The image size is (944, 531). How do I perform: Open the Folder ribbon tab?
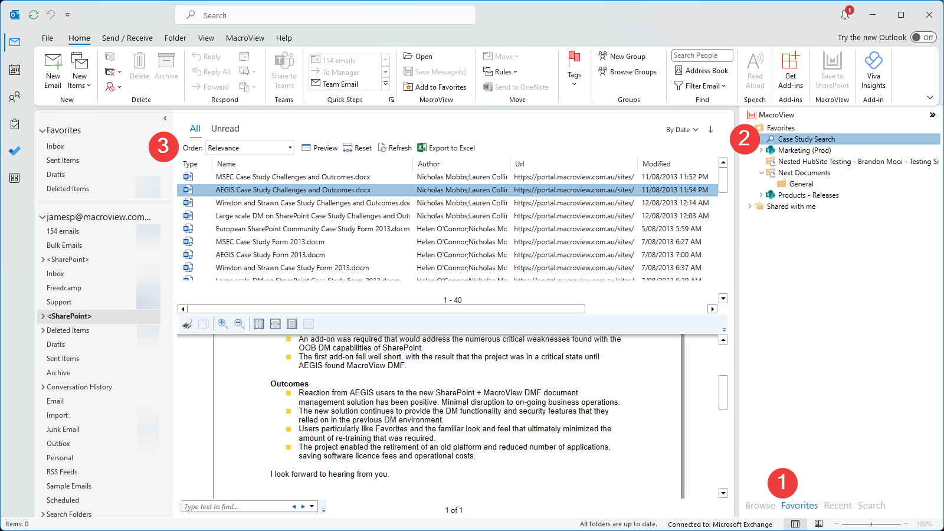click(175, 38)
